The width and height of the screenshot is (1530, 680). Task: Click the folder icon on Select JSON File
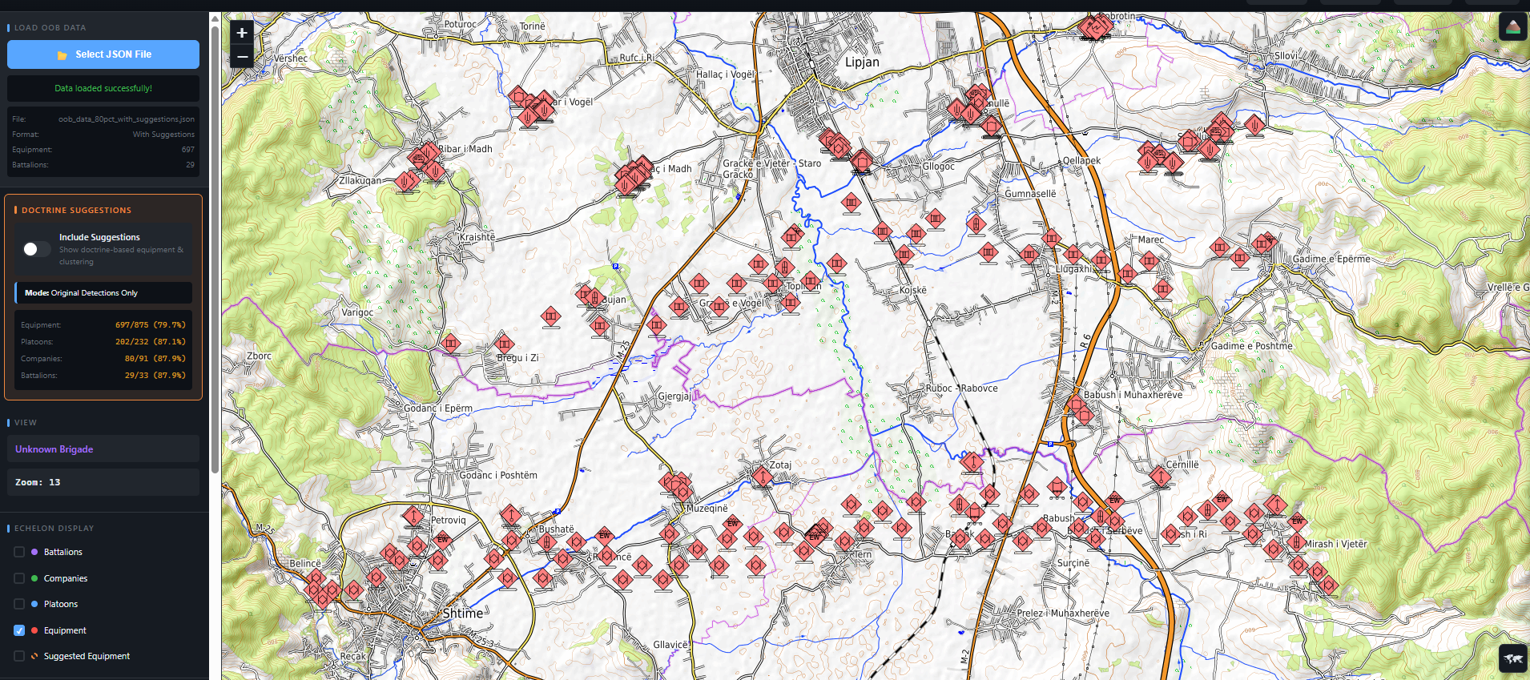tap(62, 55)
